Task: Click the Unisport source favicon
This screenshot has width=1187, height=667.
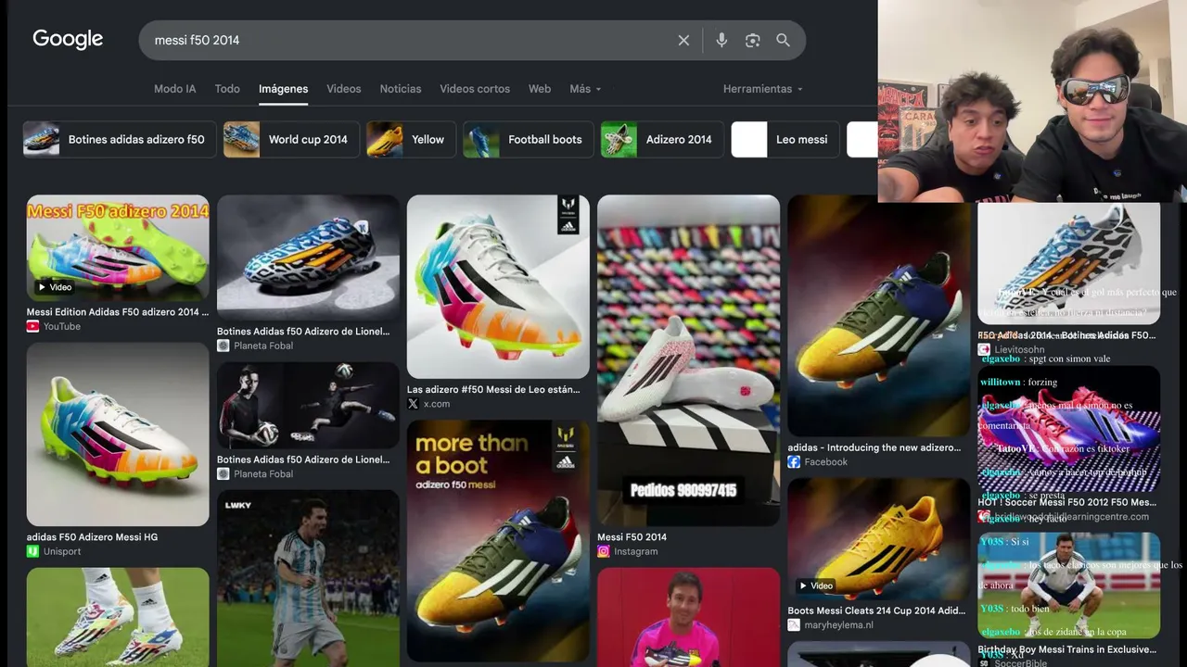Action: (x=32, y=551)
